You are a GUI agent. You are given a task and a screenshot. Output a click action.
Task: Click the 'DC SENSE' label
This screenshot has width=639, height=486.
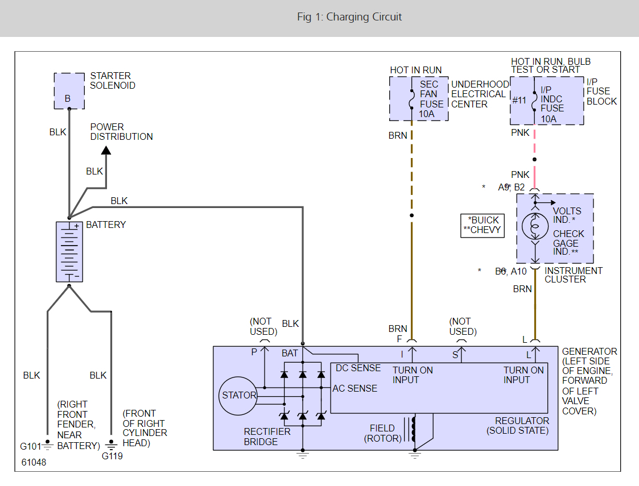[x=358, y=368]
